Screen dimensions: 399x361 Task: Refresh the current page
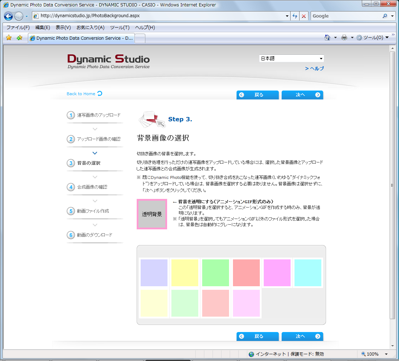click(x=295, y=16)
